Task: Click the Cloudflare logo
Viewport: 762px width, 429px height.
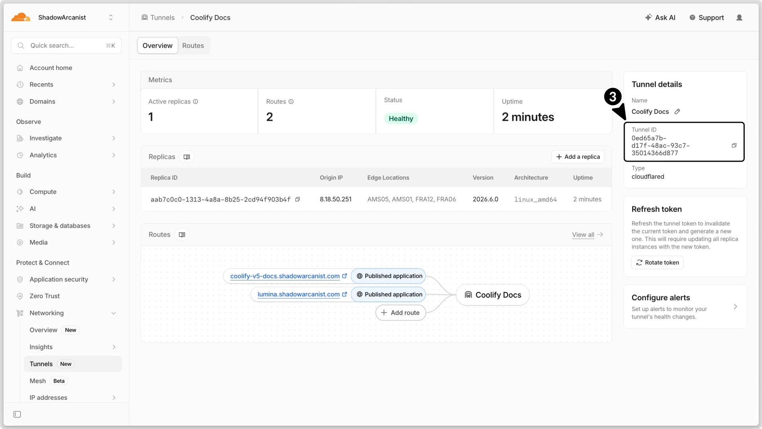Action: point(21,17)
